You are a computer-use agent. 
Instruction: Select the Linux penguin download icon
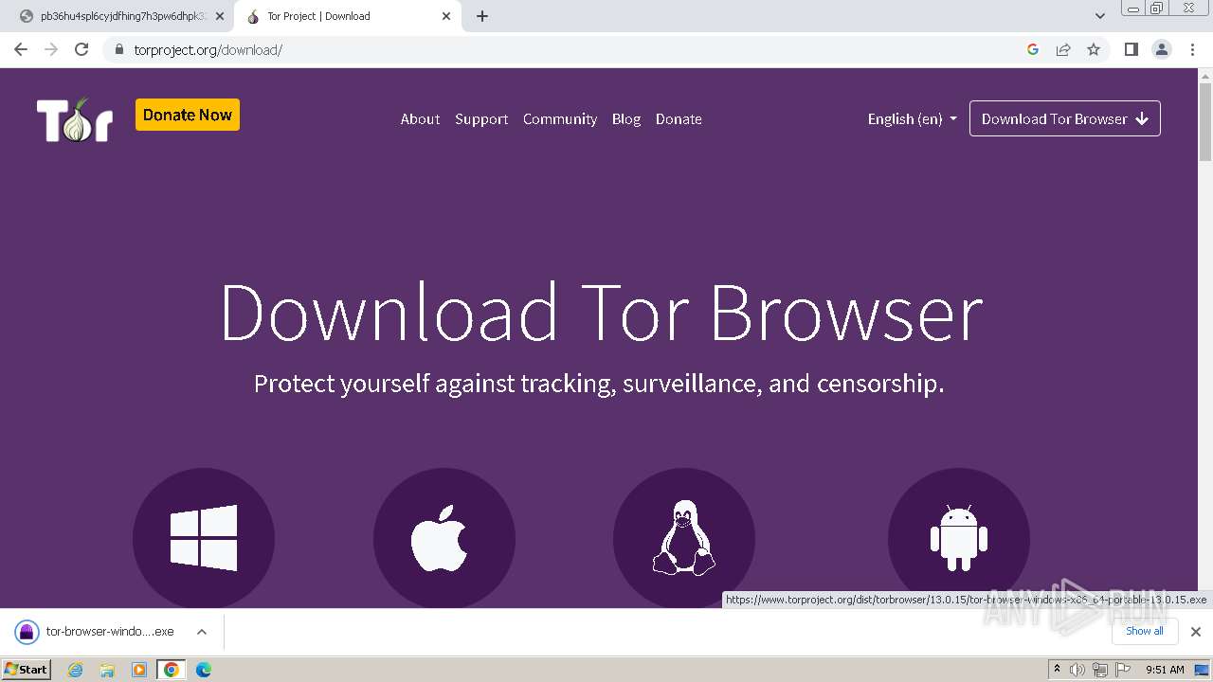[684, 538]
